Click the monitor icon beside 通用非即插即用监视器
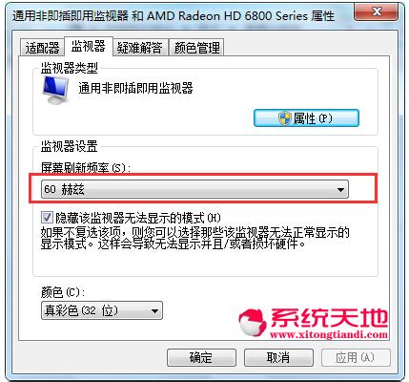409x382 pixels. tap(55, 90)
